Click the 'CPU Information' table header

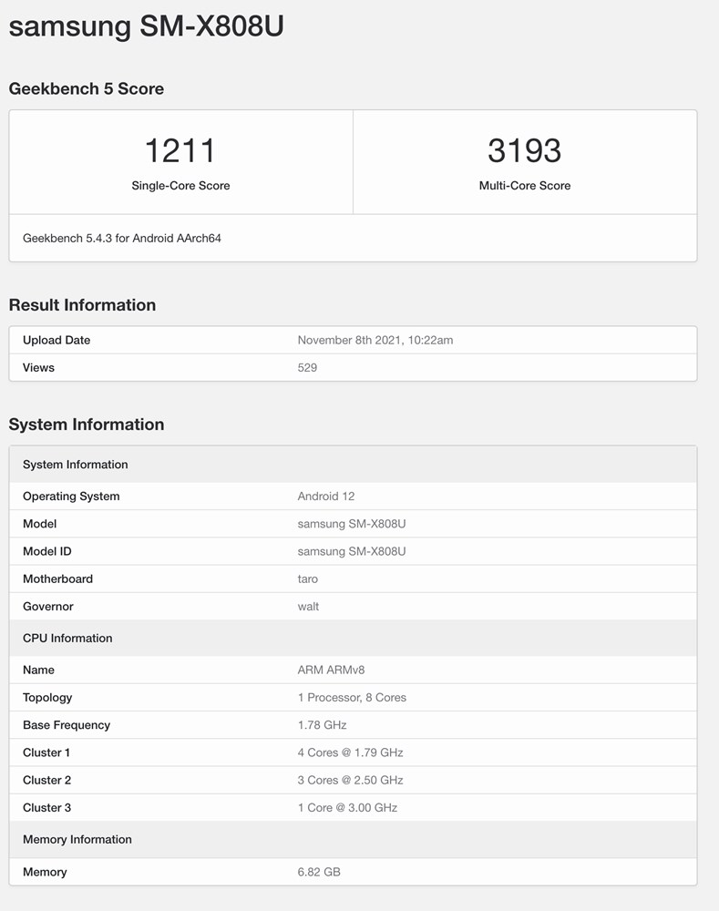[353, 638]
